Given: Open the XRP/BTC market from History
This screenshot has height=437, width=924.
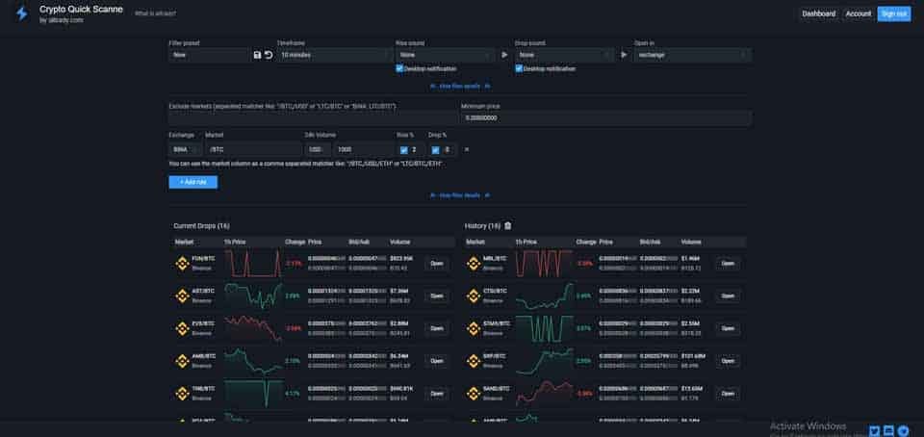Looking at the screenshot, I should [728, 360].
